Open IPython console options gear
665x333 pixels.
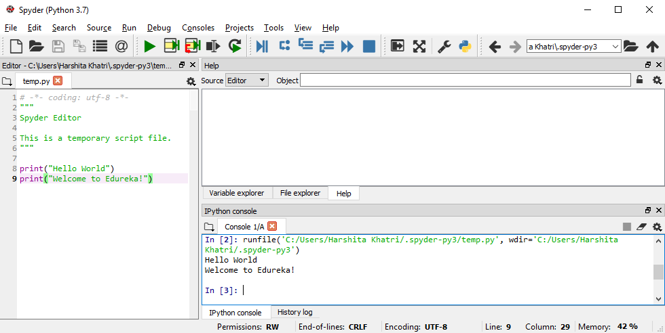point(657,227)
